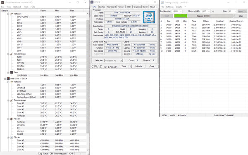Switch to the About tab in CPU-Z
The height and width of the screenshot is (155, 248).
(x=153, y=7)
